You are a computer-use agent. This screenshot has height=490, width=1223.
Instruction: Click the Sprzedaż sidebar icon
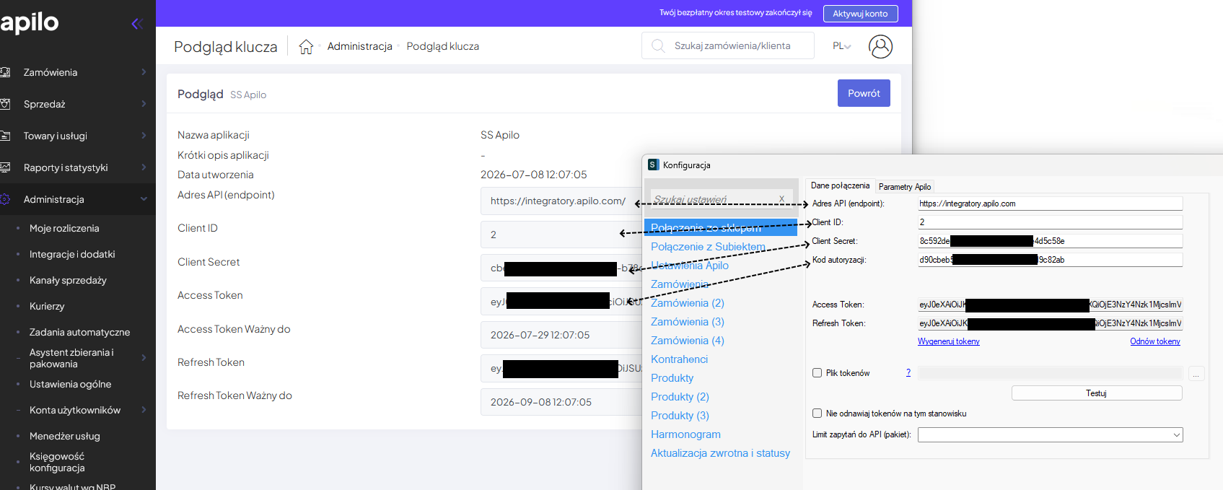click(4, 104)
